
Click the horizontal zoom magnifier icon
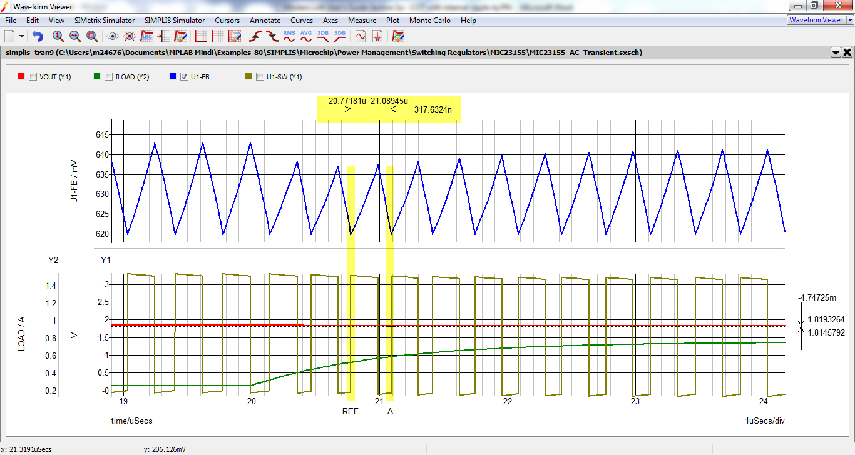[x=75, y=37]
